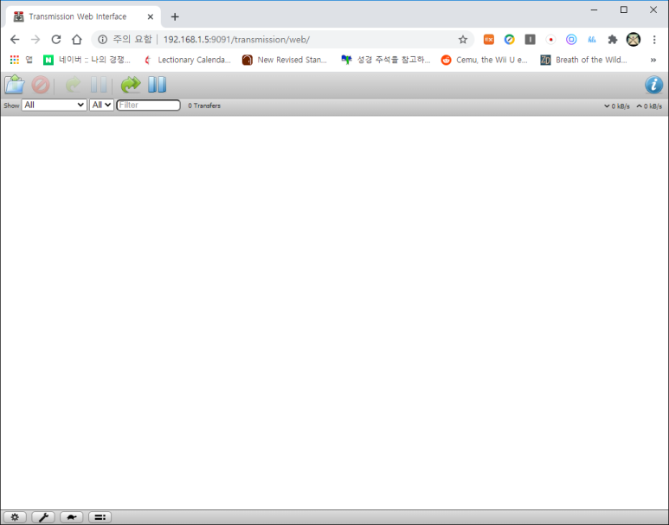Click the dark gray square extension icon
669x525 pixels.
coord(530,40)
